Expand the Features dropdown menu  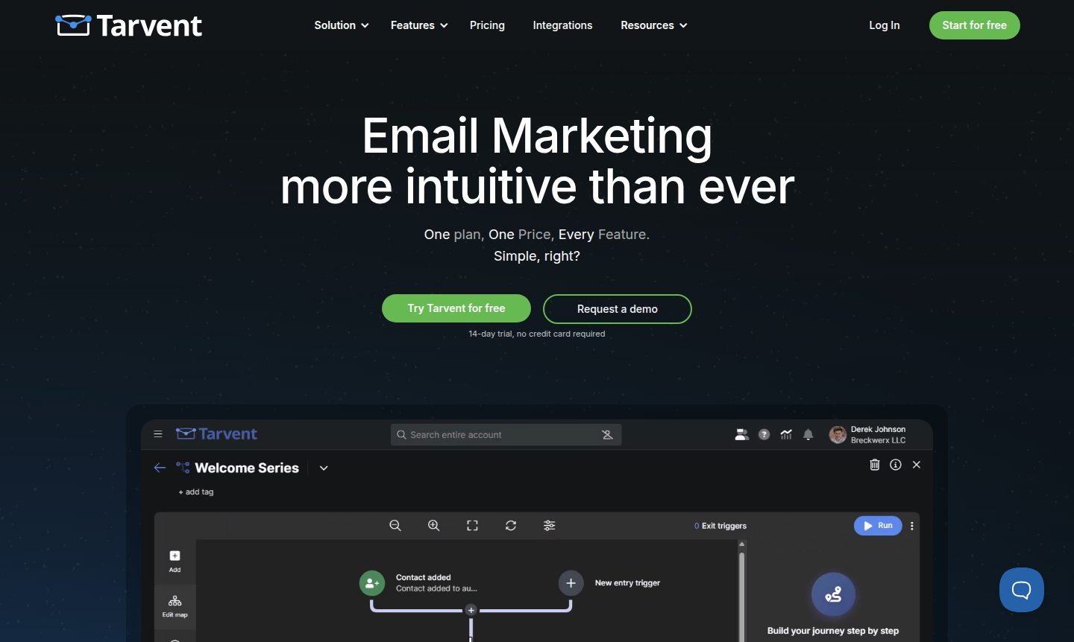pyautogui.click(x=419, y=25)
